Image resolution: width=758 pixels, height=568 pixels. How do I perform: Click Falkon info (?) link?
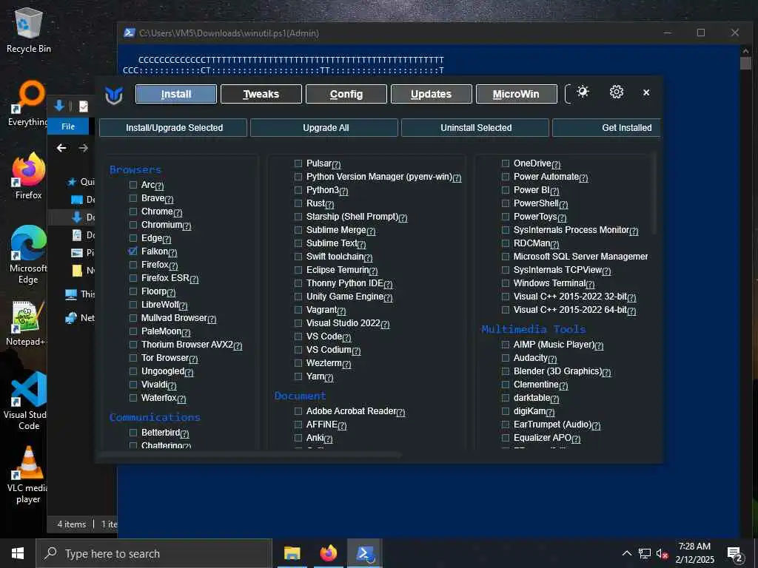[173, 253]
